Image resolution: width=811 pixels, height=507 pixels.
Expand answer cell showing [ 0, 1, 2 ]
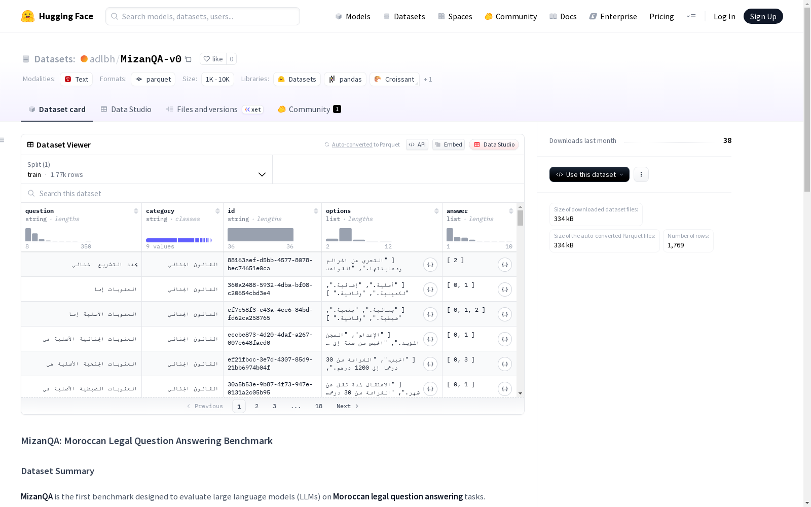click(x=505, y=314)
